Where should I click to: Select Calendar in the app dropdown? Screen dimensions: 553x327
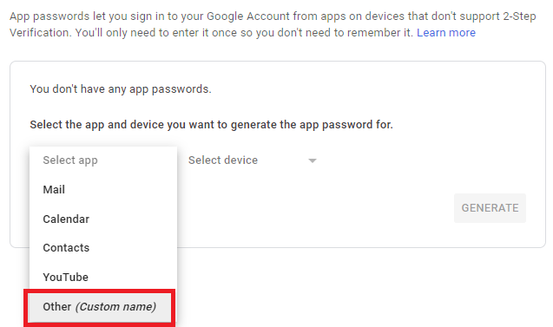pyautogui.click(x=103, y=219)
